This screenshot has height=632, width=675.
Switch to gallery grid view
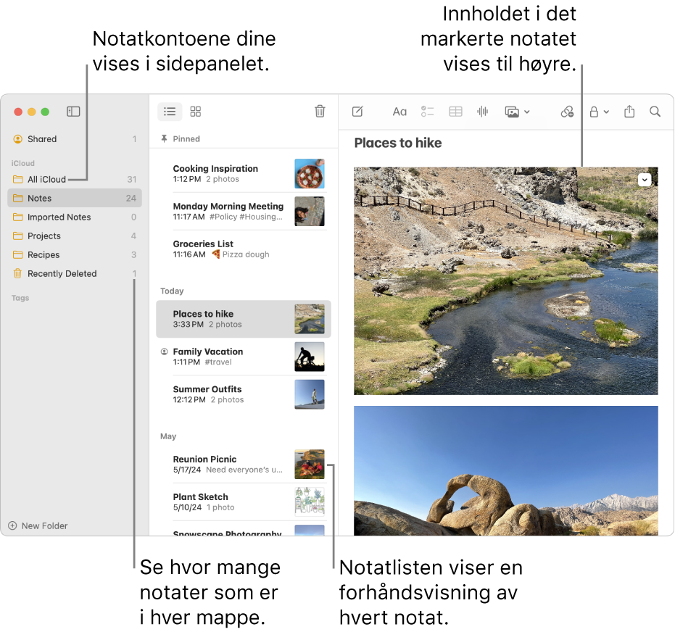point(196,112)
